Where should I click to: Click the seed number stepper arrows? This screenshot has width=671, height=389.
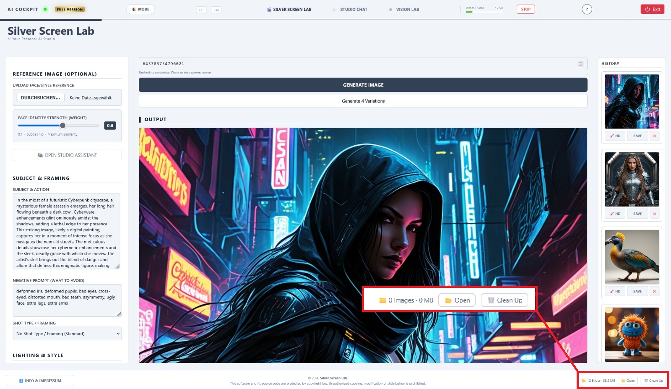(580, 64)
